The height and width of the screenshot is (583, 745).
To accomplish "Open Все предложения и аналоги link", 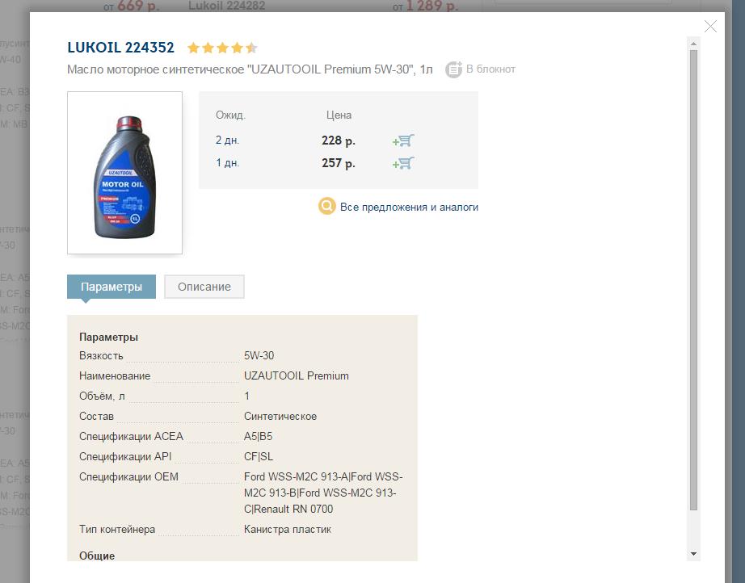I will click(409, 207).
